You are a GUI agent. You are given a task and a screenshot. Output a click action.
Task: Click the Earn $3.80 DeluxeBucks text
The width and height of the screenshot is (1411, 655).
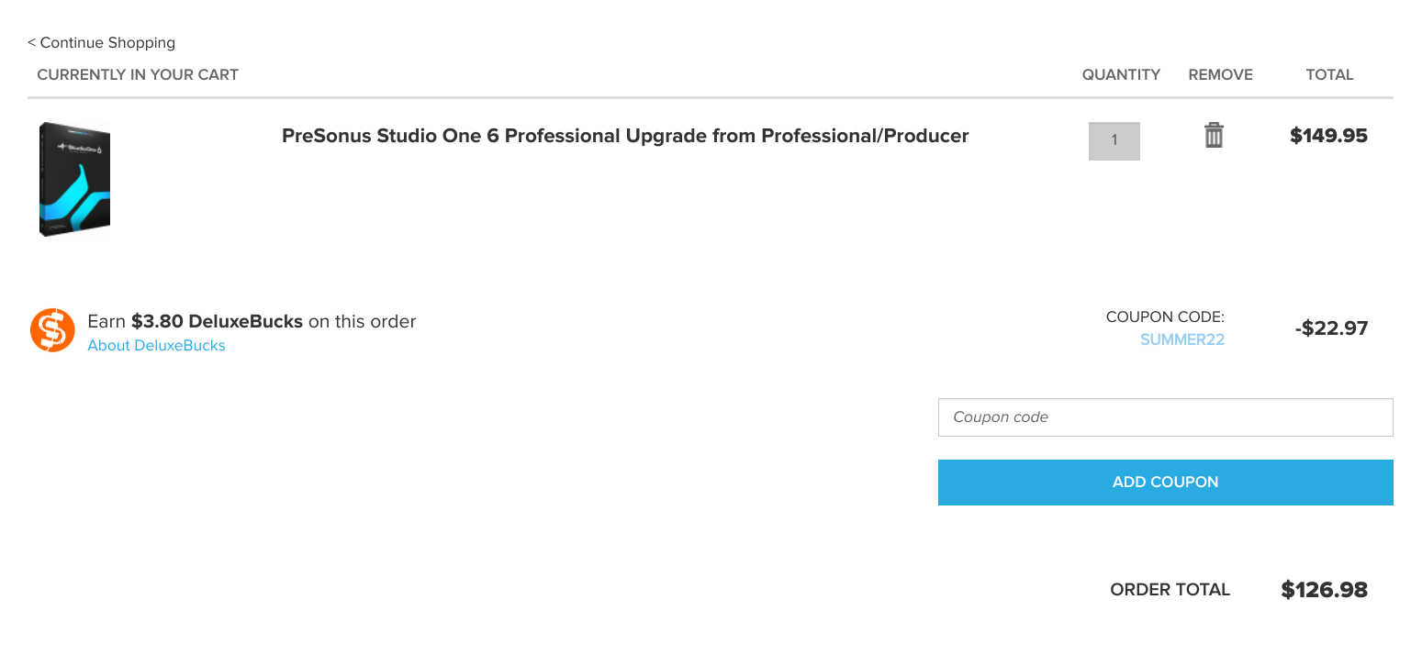252,322
